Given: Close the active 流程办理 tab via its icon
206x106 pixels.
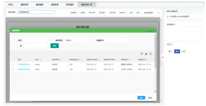Looking at the screenshot, I should [91, 5].
